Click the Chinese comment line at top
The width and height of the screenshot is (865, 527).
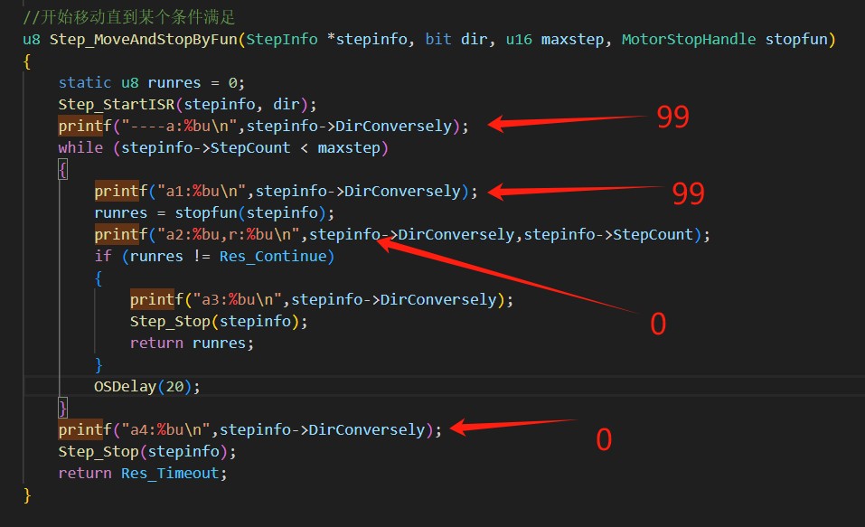point(129,17)
